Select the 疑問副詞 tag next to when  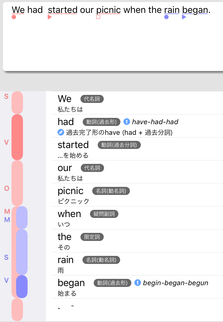pyautogui.click(x=104, y=214)
